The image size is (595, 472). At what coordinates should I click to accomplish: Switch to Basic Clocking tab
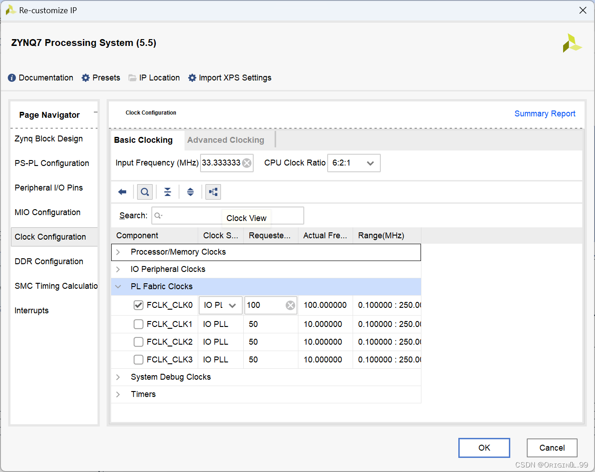pos(144,140)
